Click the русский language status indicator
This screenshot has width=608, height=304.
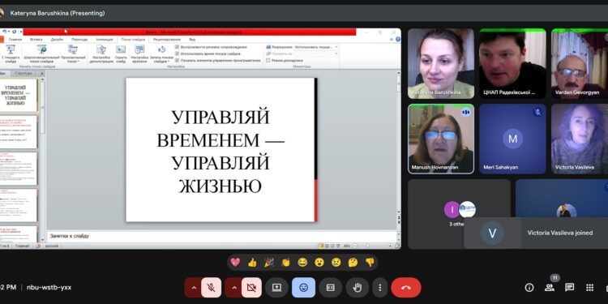tap(52, 246)
